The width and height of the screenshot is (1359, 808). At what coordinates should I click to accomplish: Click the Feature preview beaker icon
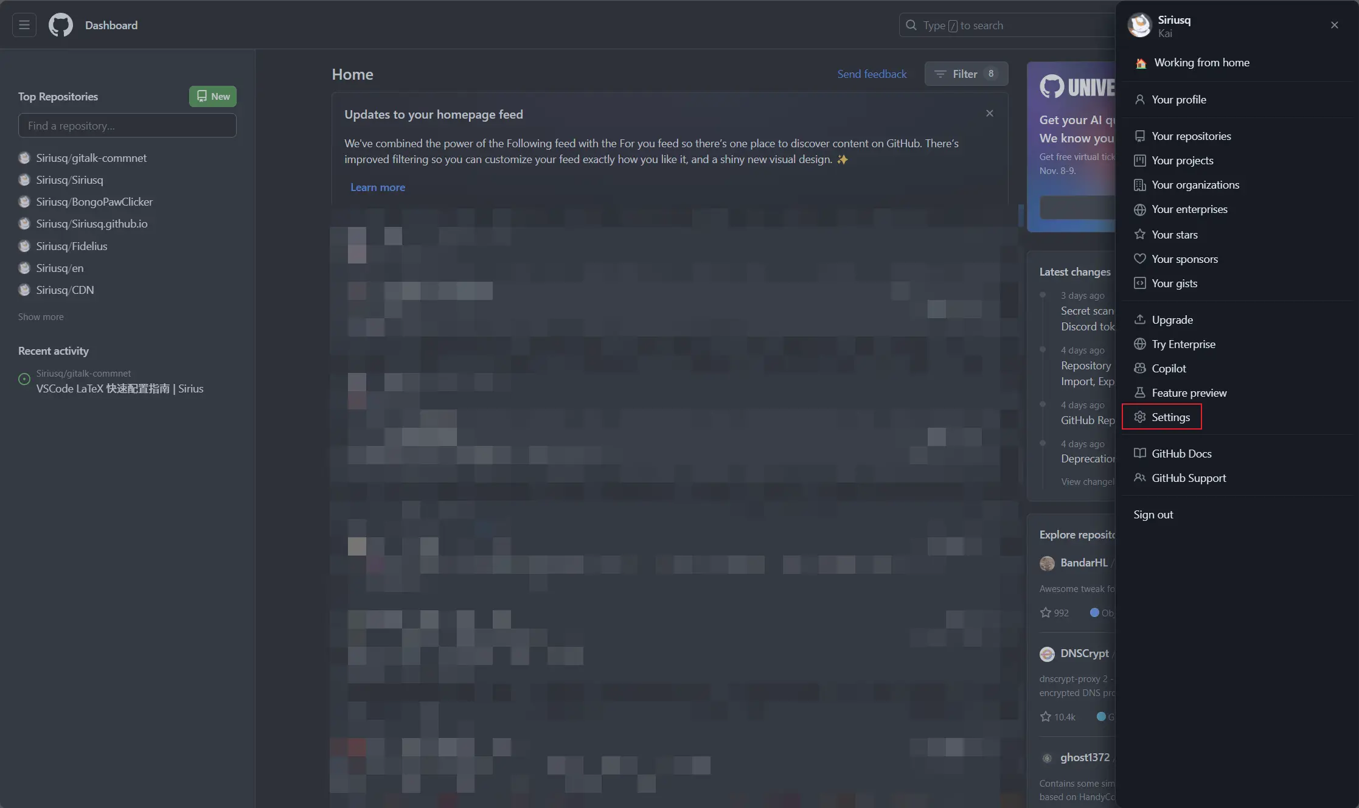tap(1140, 392)
